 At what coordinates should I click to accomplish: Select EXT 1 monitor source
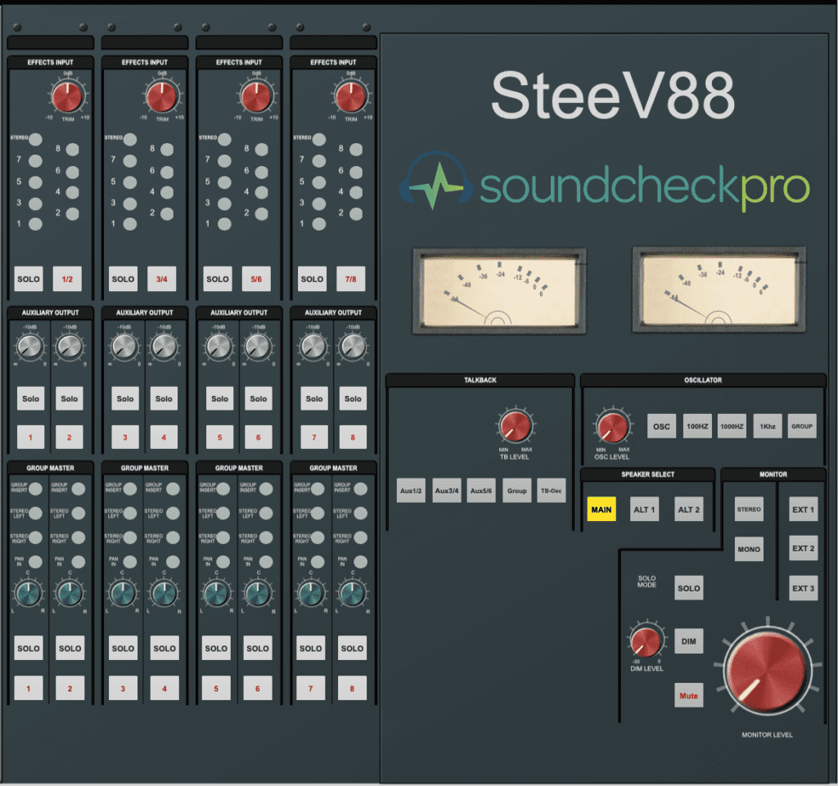[804, 510]
